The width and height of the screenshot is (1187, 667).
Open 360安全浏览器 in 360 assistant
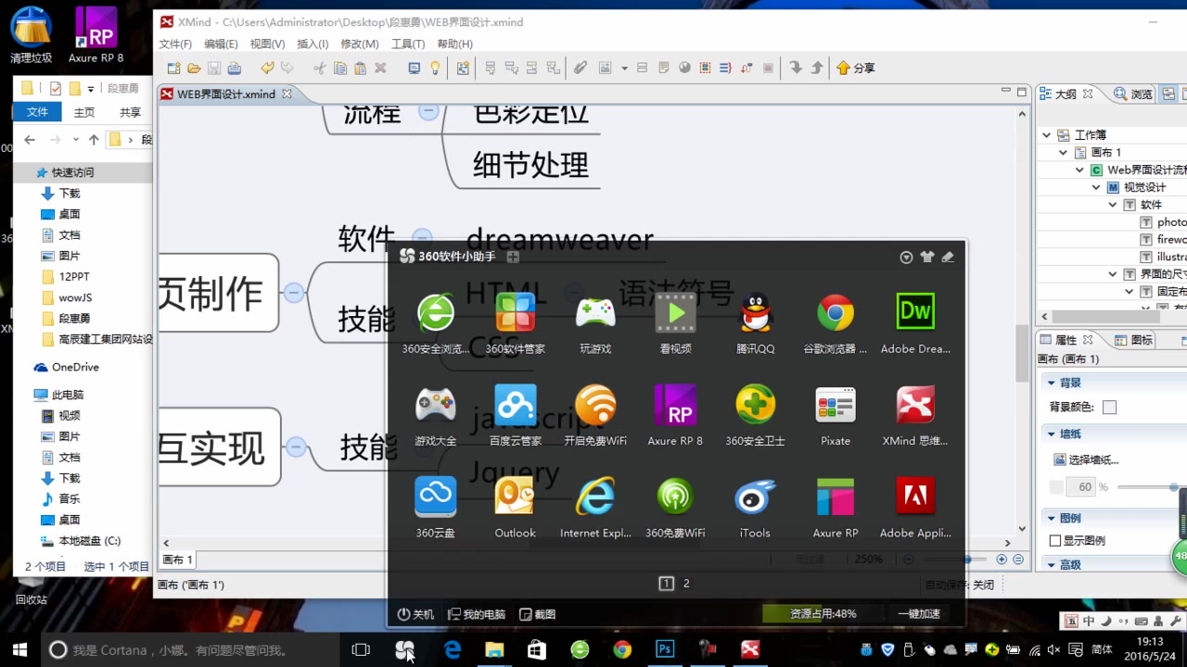436,322
